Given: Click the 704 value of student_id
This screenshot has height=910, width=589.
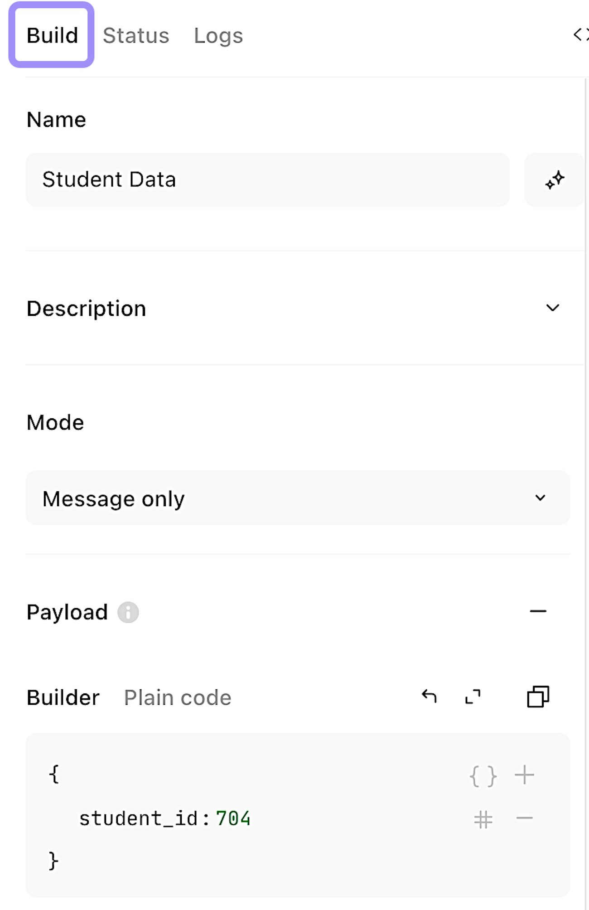Looking at the screenshot, I should point(233,818).
